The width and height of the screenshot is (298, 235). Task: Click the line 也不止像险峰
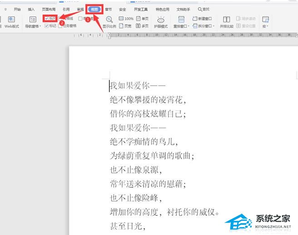[x=136, y=198]
